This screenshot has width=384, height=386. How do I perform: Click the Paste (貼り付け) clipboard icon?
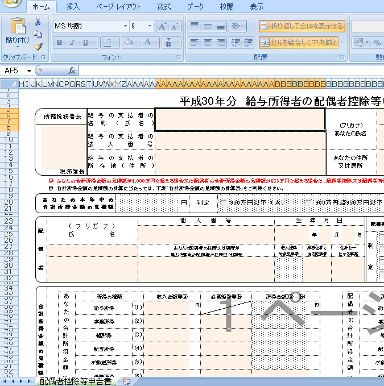18,26
